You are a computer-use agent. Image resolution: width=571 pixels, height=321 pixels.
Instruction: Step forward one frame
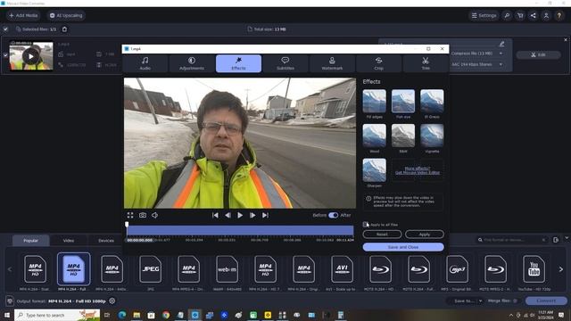[x=252, y=215]
